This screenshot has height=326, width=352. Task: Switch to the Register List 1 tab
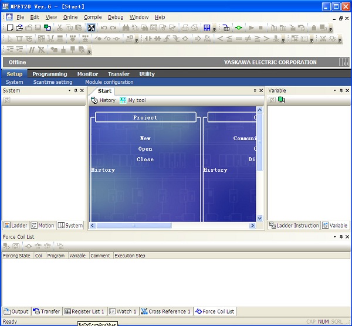pos(84,311)
